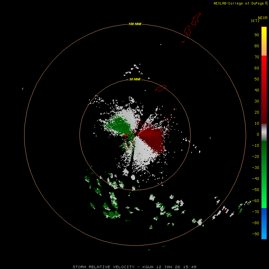Click the NEXR label above the color scale
The width and height of the screenshot is (269, 269).
click(263, 18)
